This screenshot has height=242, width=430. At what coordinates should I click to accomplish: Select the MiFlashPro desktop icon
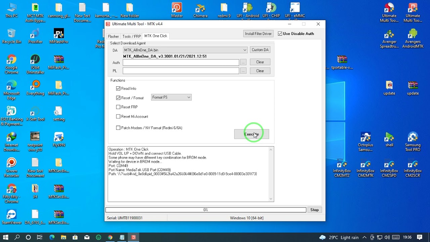click(x=58, y=36)
